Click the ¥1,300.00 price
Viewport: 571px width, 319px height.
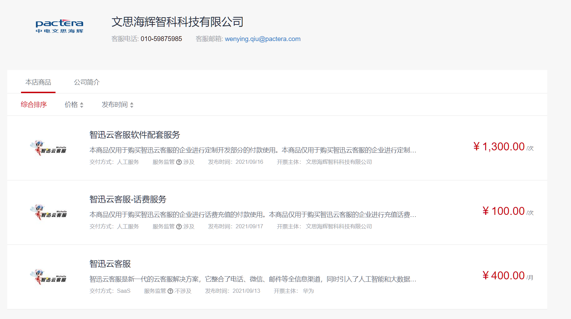click(499, 147)
